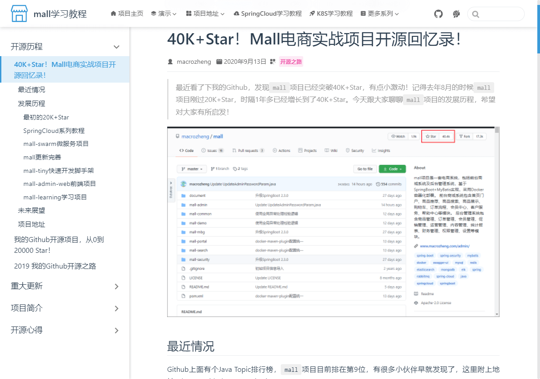Open the 项目地址 dropdown in the navbar
This screenshot has width=540, height=379.
pos(205,13)
